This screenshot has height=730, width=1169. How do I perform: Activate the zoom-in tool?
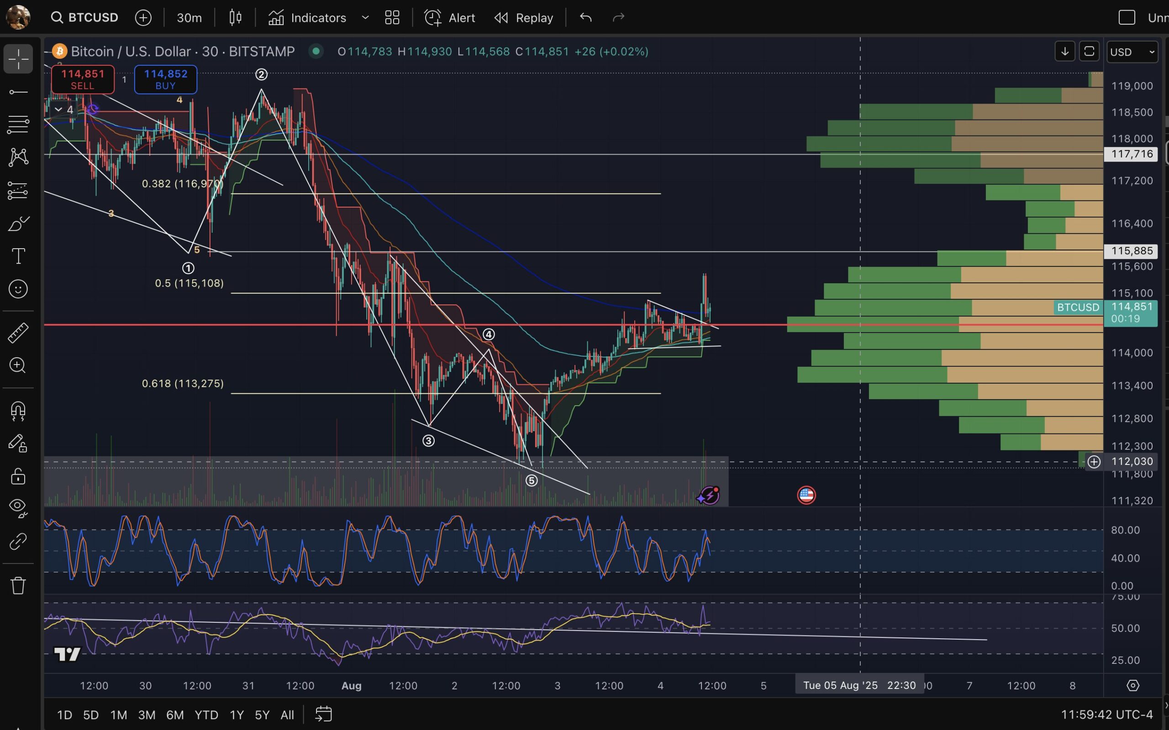(x=18, y=365)
